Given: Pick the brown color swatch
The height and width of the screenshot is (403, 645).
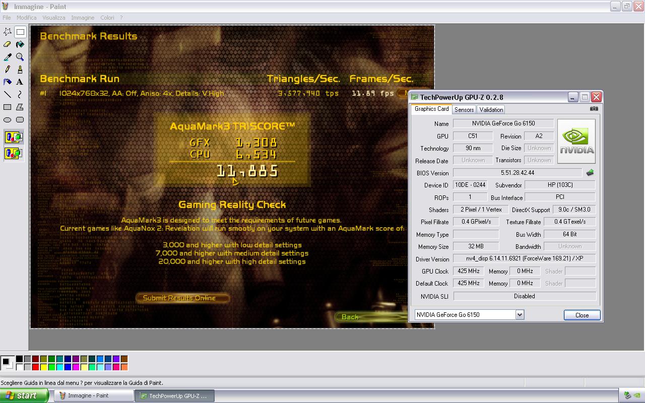Looking at the screenshot, I should tap(124, 359).
